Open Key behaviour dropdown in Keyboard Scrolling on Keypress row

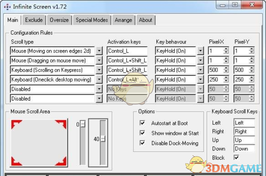(200, 70)
